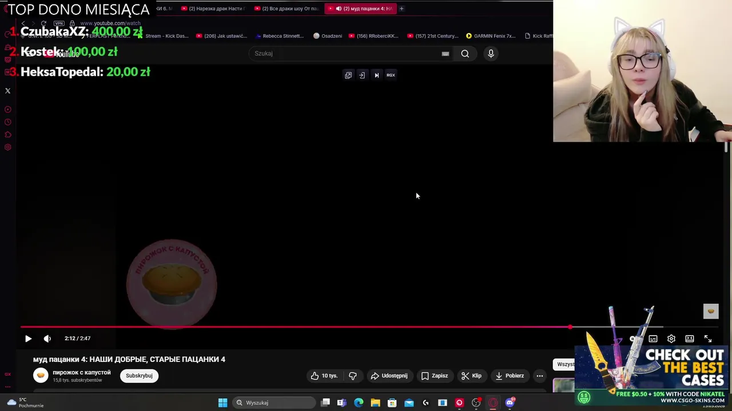Open the Windows Start menu

pos(222,402)
